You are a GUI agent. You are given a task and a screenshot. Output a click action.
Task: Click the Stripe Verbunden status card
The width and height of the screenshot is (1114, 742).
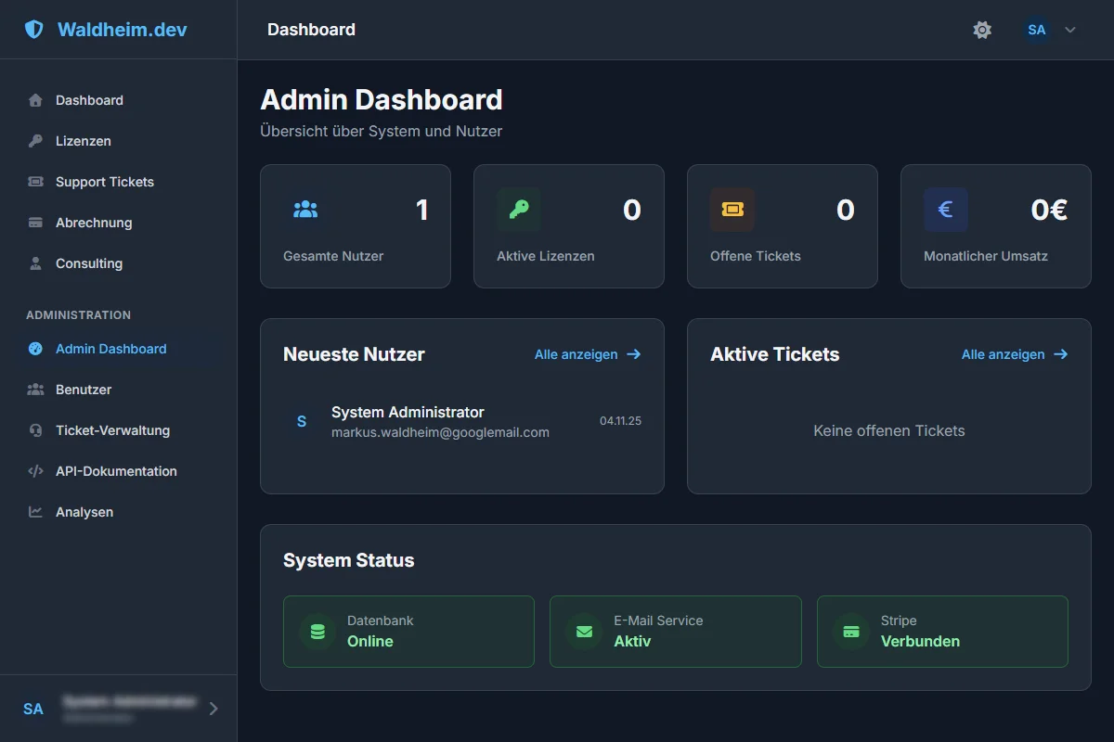coord(942,632)
